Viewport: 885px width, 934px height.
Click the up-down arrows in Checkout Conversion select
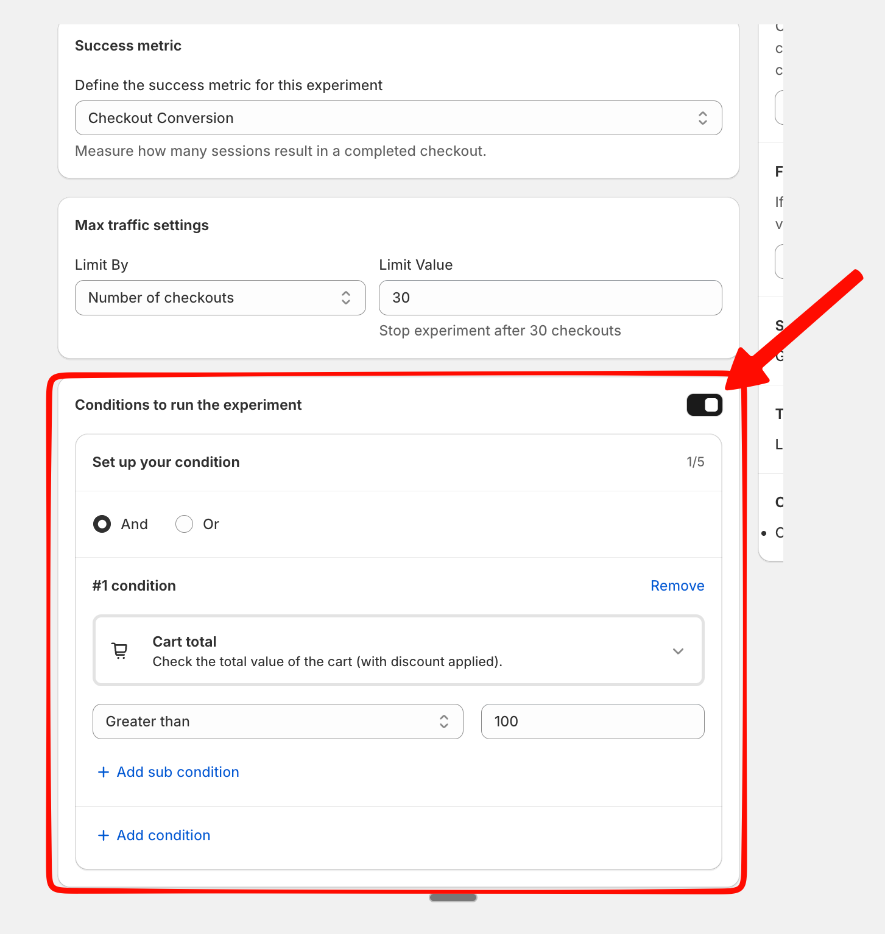point(702,118)
